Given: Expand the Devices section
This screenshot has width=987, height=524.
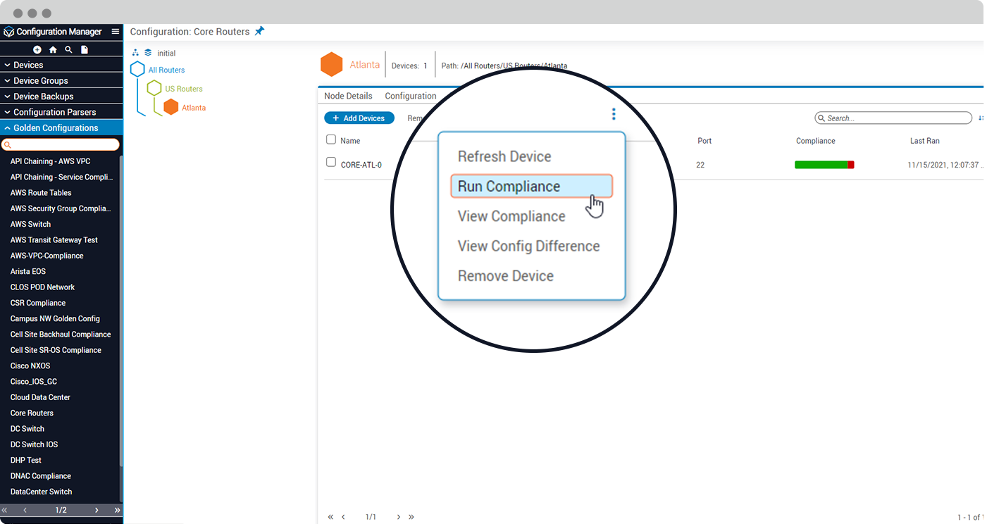Looking at the screenshot, I should 28,65.
